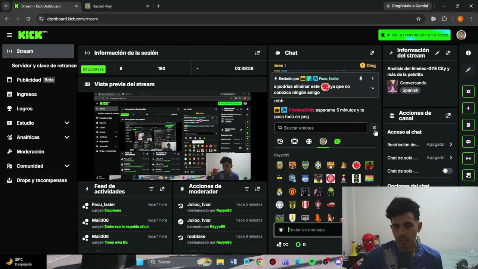The image size is (478, 269).
Task: Click Inicia la transmisión en directo
Action: coord(415,35)
